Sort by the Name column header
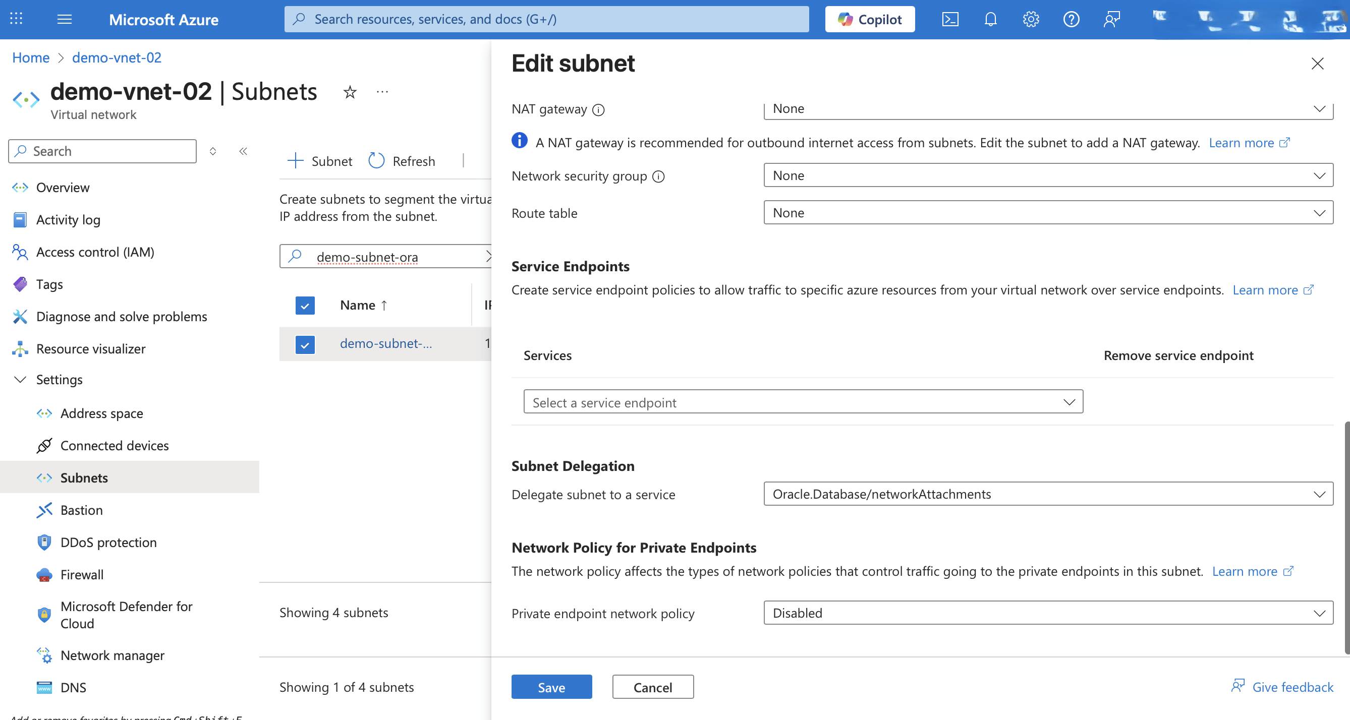The width and height of the screenshot is (1350, 720). click(364, 305)
